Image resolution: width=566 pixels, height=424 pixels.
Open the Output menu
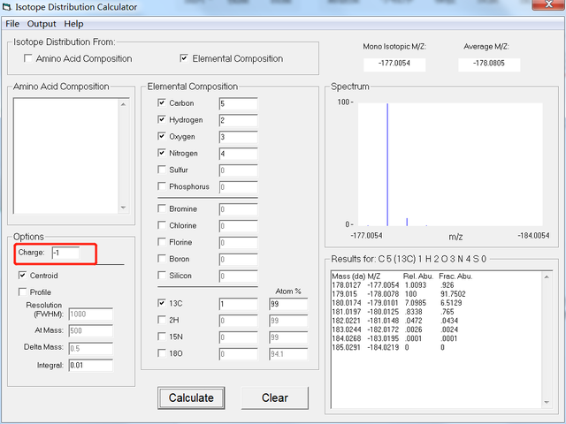click(x=41, y=24)
